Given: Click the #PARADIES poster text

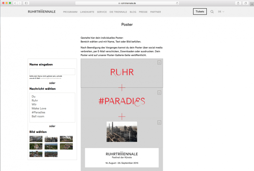Looking at the screenshot, I should [x=122, y=101].
